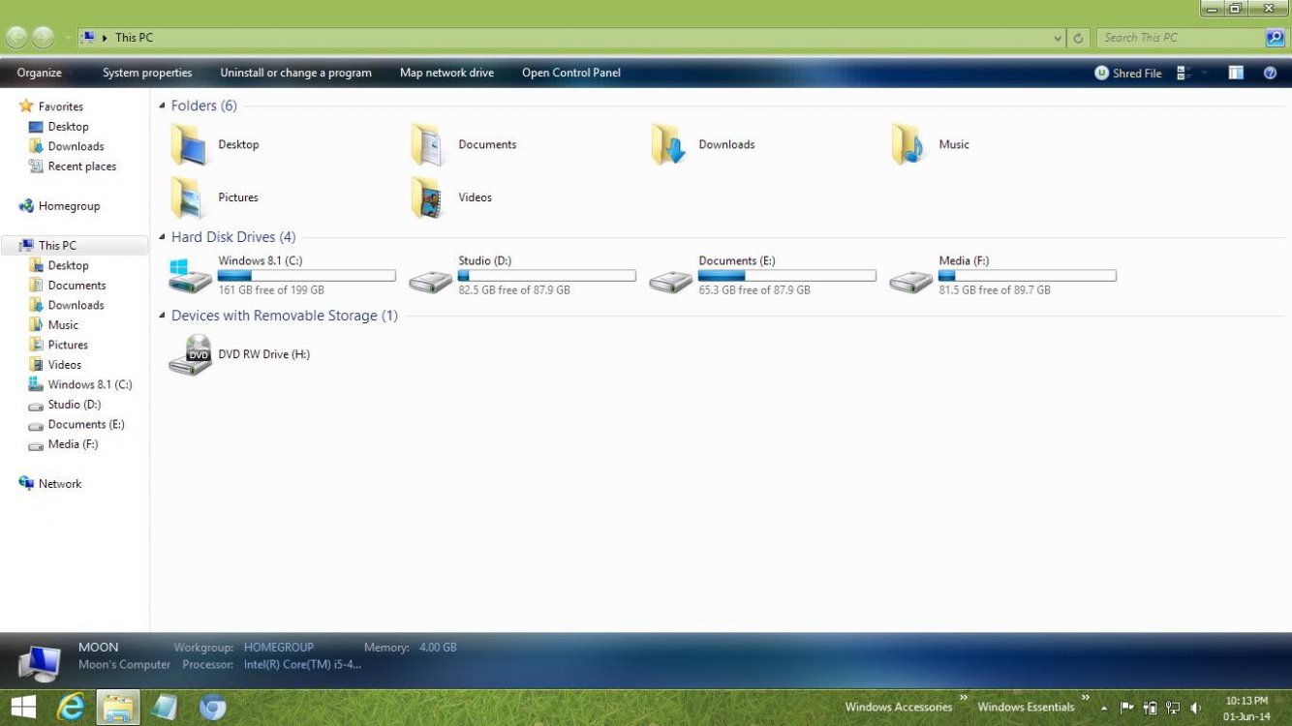This screenshot has height=726, width=1292.
Task: Open the Help question mark icon
Action: click(1270, 73)
